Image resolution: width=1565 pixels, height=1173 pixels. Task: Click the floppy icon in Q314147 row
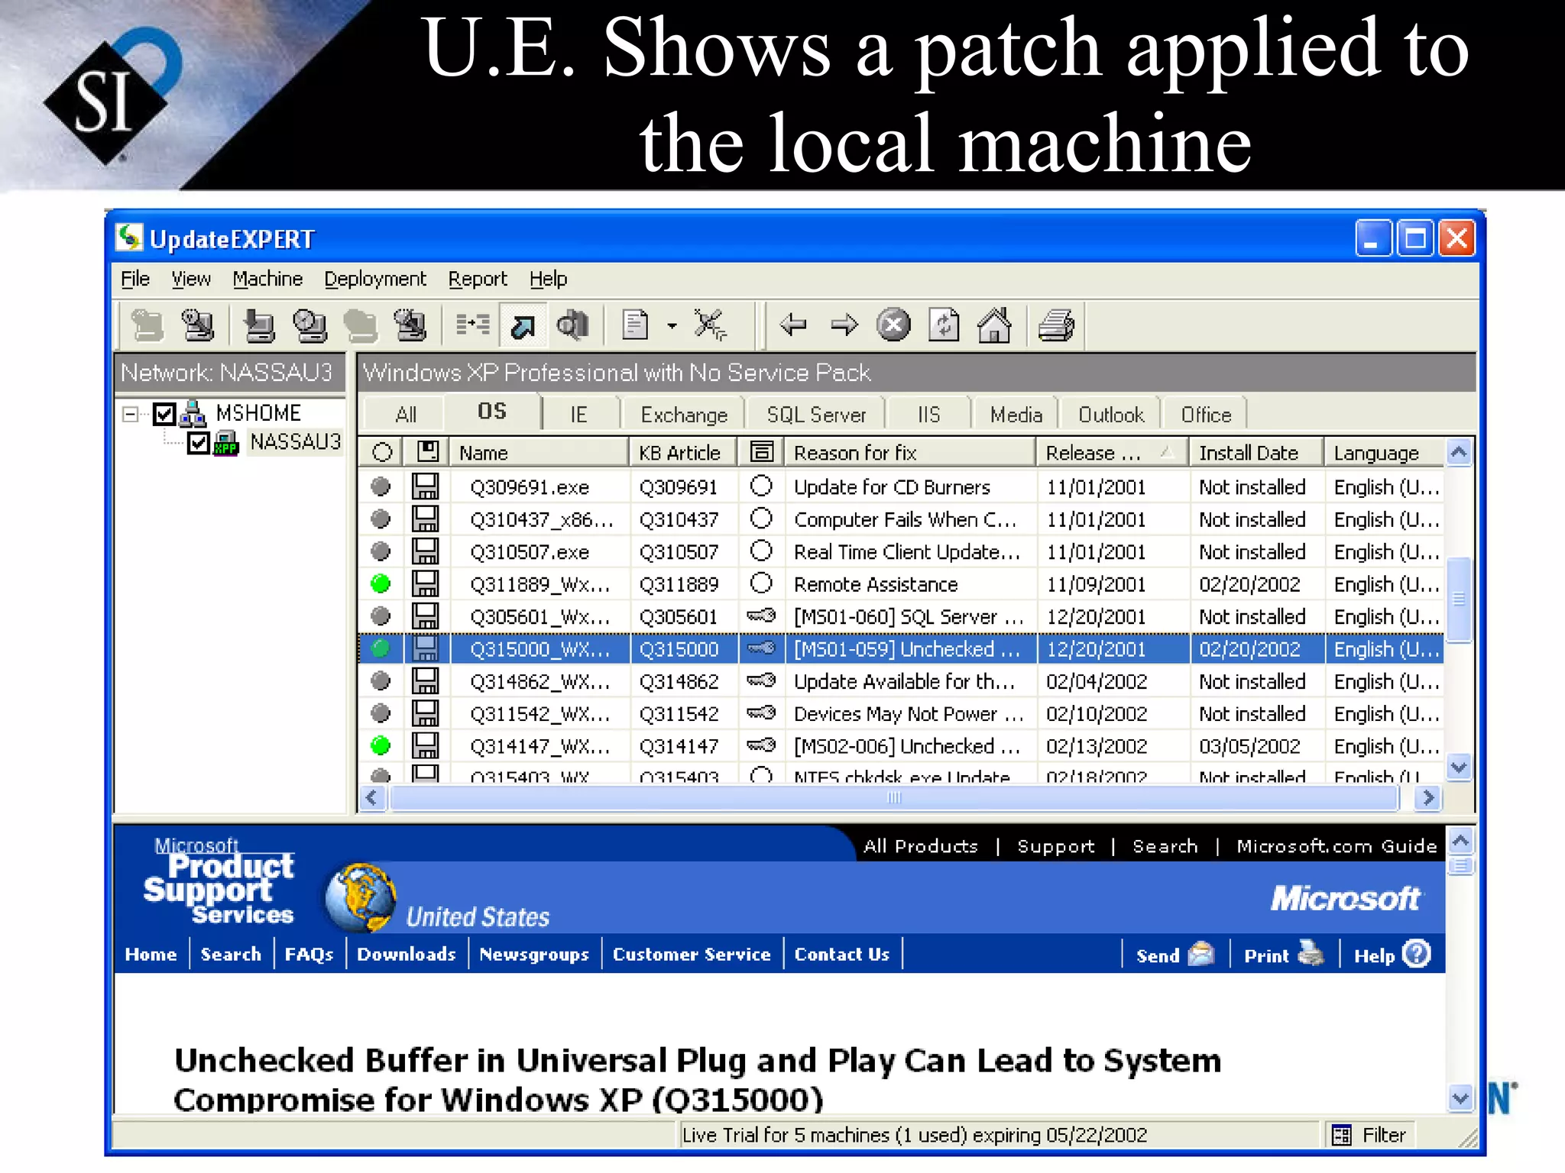[x=426, y=745]
